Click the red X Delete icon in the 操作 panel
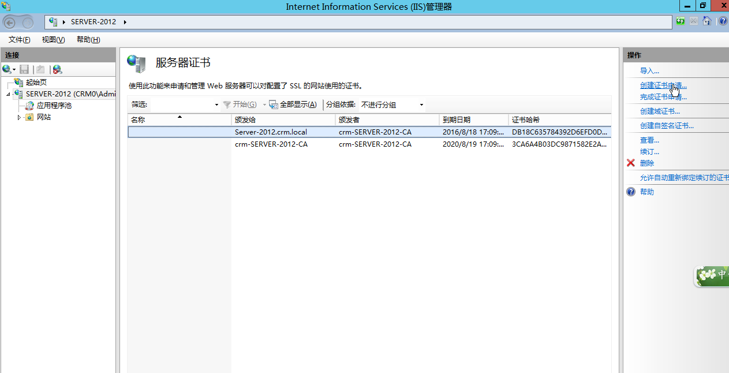729x373 pixels. tap(631, 163)
